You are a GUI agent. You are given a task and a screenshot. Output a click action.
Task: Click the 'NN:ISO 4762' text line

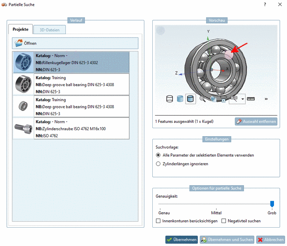click(x=47, y=136)
